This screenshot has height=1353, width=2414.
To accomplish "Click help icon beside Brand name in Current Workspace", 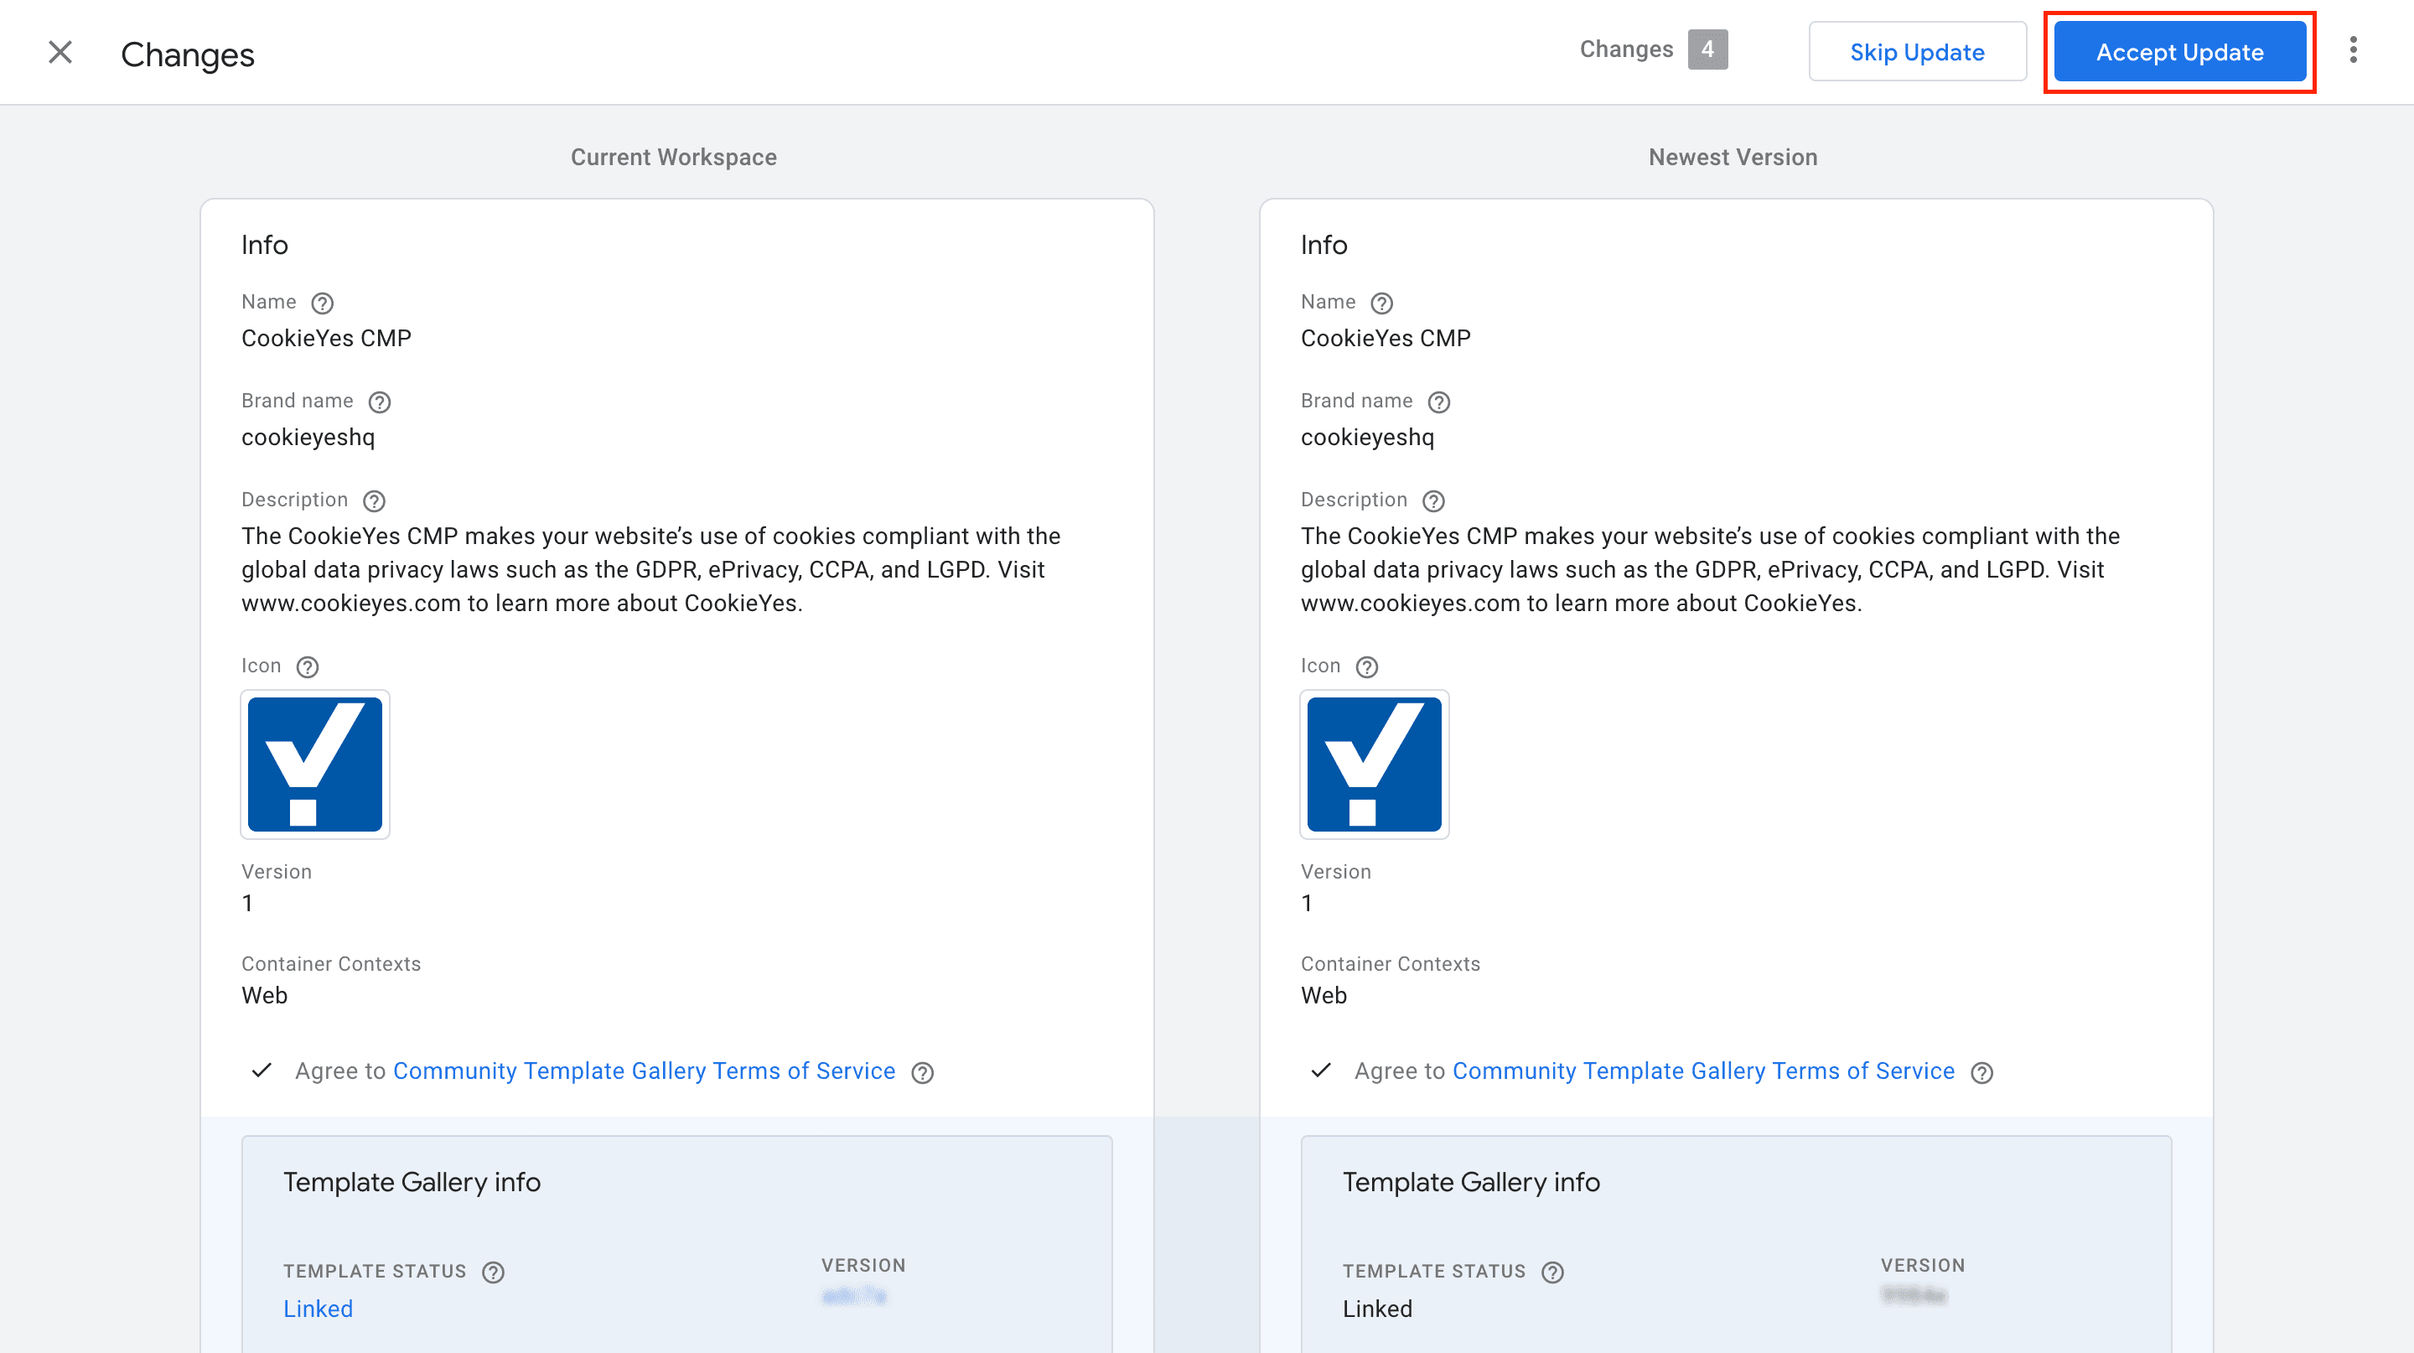I will coord(380,402).
